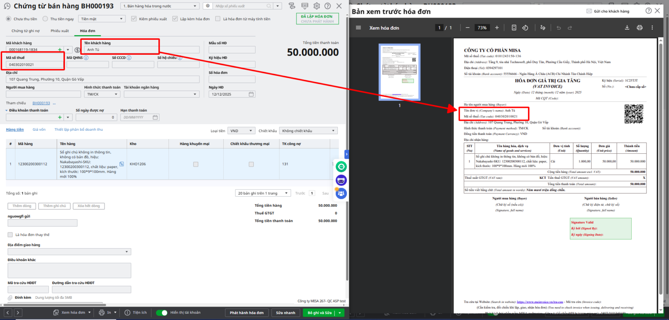Click the download icon in invoice preview

click(x=627, y=28)
